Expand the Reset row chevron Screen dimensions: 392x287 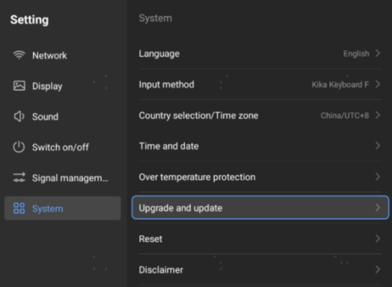click(x=378, y=238)
